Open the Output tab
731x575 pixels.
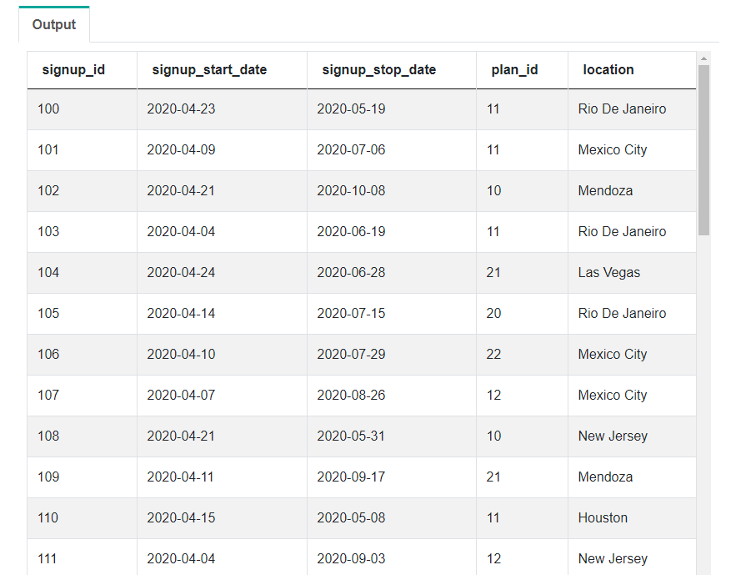click(54, 24)
